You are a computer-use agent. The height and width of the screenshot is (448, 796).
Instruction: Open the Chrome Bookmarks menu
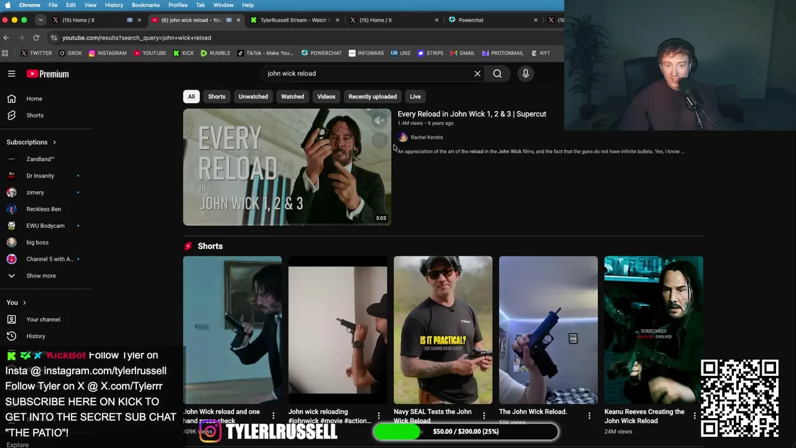tap(146, 5)
